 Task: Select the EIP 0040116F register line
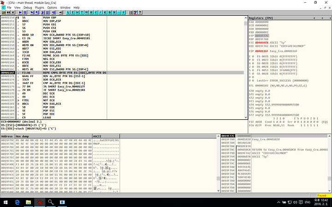pos(273,51)
